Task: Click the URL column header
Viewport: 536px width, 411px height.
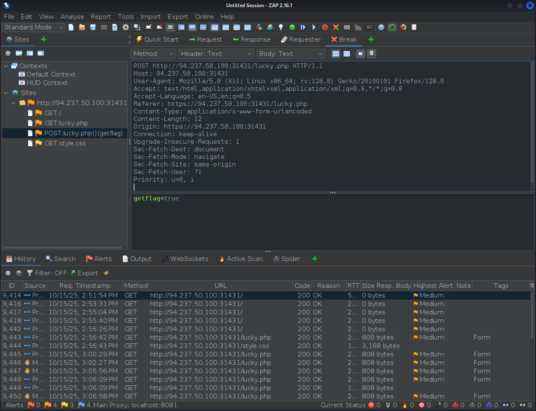Action: pos(221,286)
